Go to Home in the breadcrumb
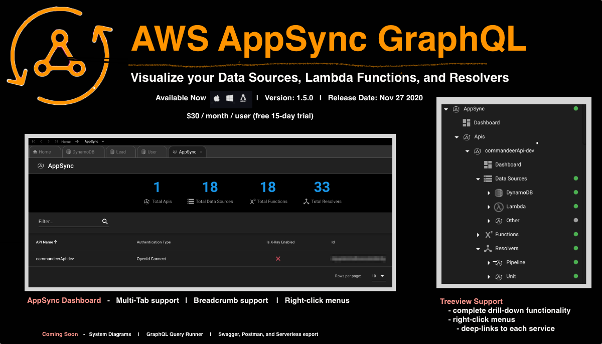Image resolution: width=602 pixels, height=344 pixels. 66,141
